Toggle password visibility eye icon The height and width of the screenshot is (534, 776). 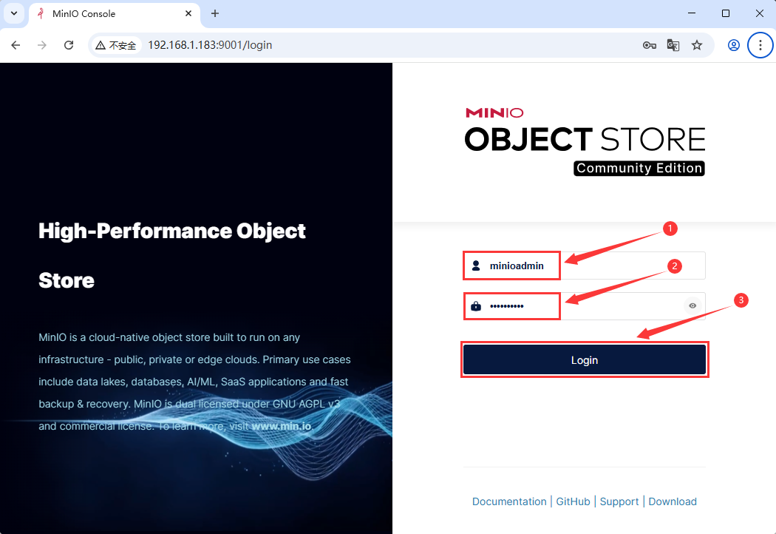point(692,305)
